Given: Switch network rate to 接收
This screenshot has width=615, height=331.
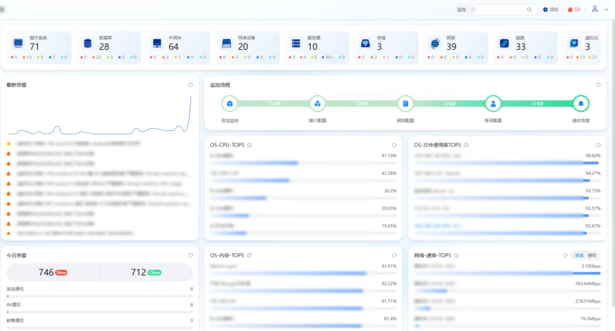Looking at the screenshot, I should [x=592, y=255].
